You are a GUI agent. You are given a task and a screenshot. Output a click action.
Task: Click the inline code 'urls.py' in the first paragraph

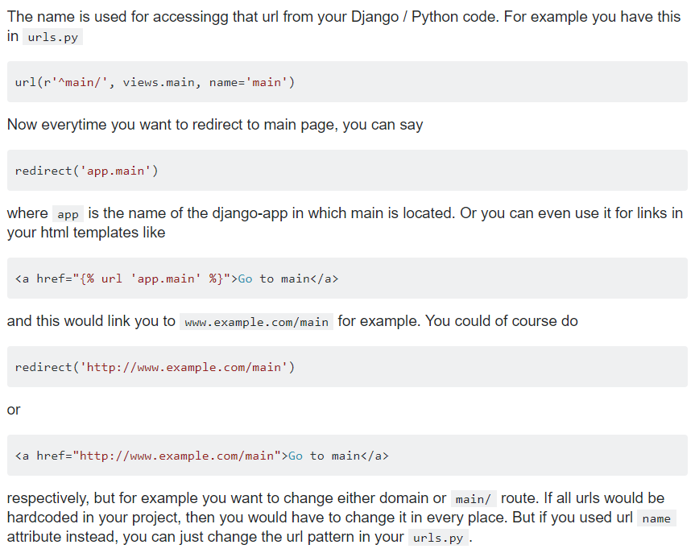pos(52,37)
